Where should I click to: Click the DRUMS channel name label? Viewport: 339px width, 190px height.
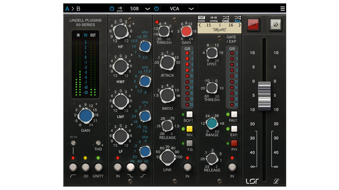point(219,30)
